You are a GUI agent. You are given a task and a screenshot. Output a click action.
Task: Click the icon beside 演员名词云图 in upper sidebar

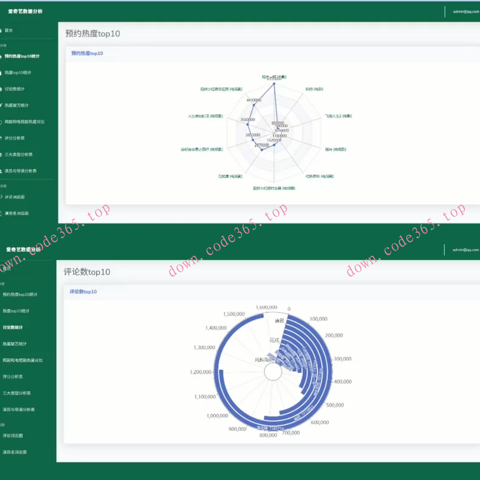click(2, 214)
